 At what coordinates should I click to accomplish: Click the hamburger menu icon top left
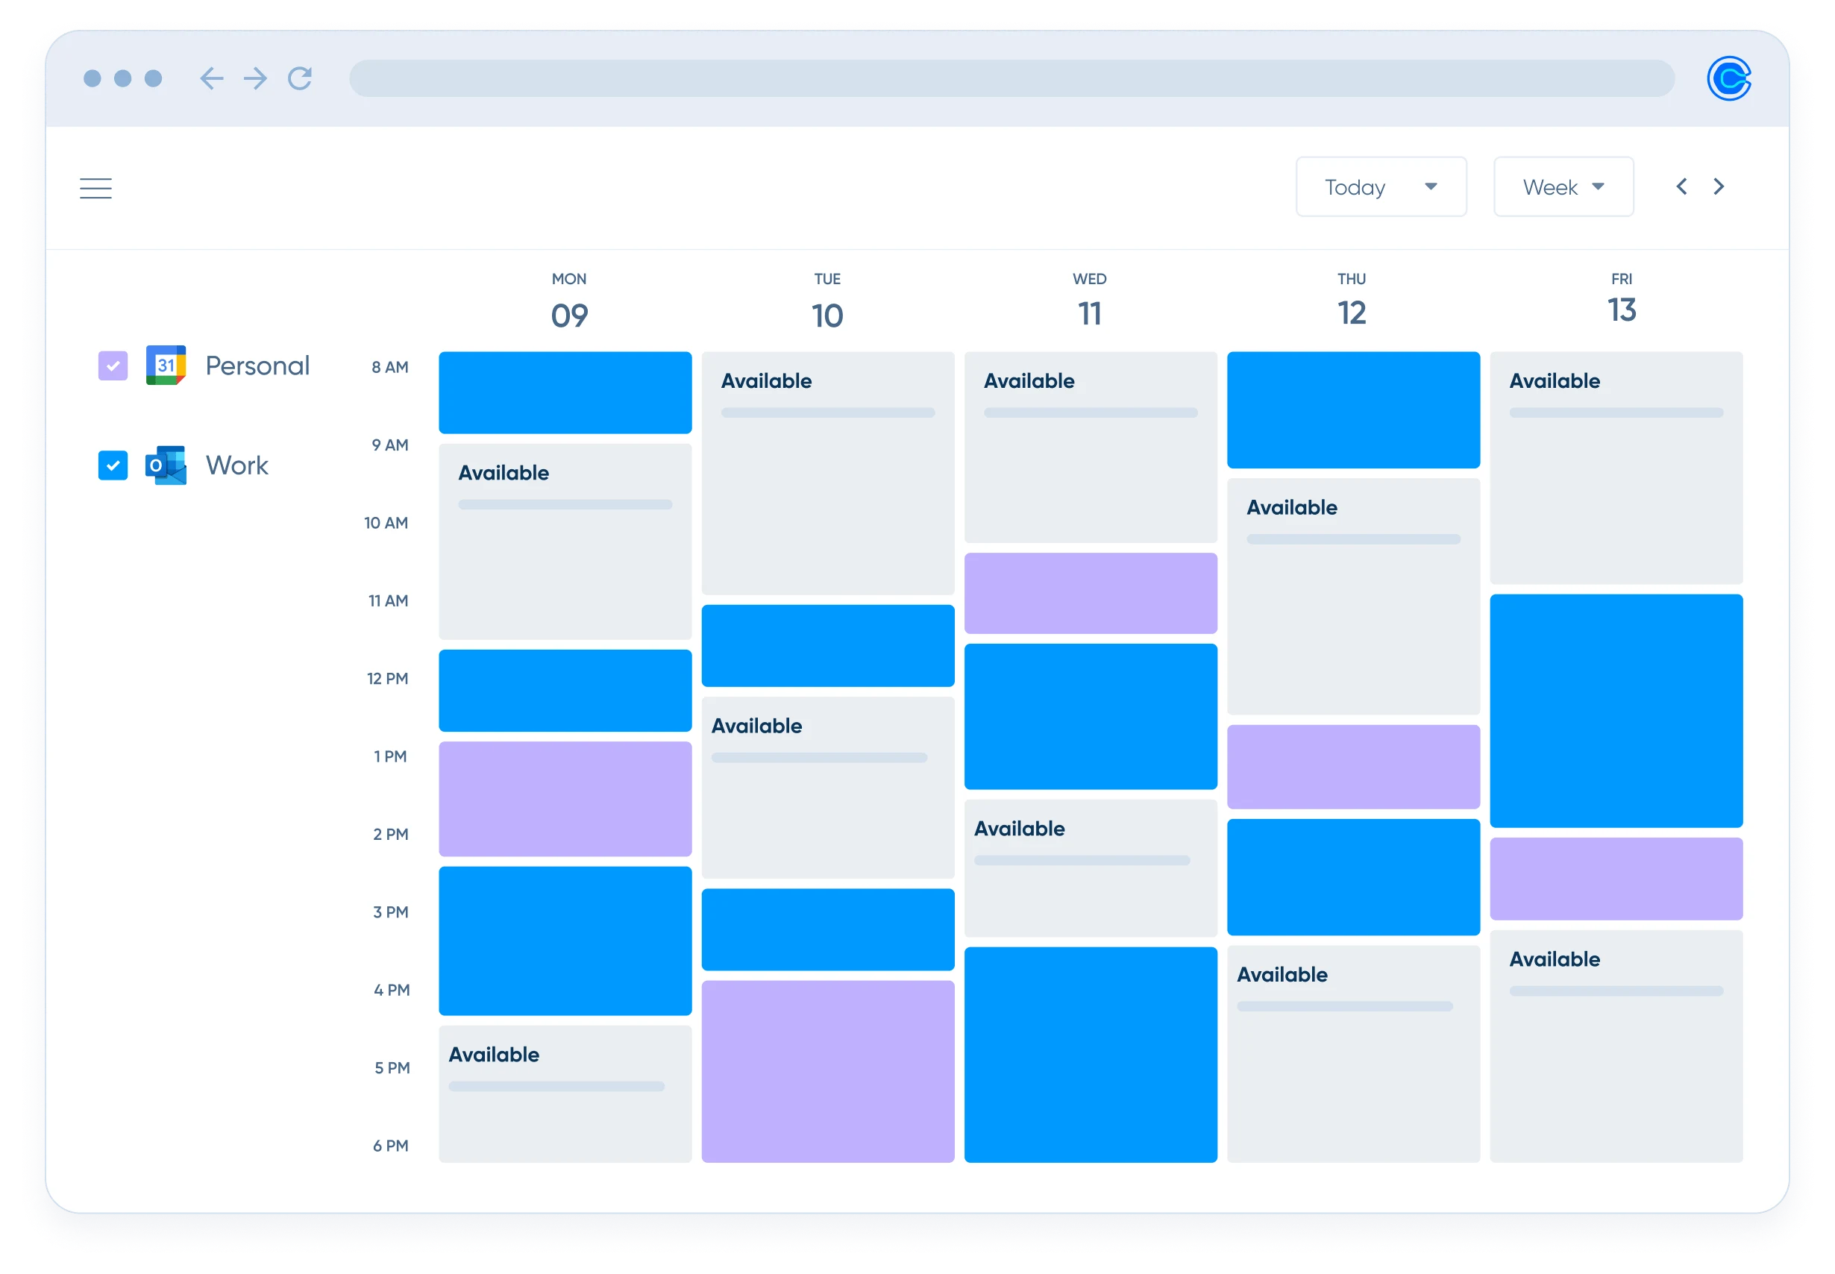[95, 188]
